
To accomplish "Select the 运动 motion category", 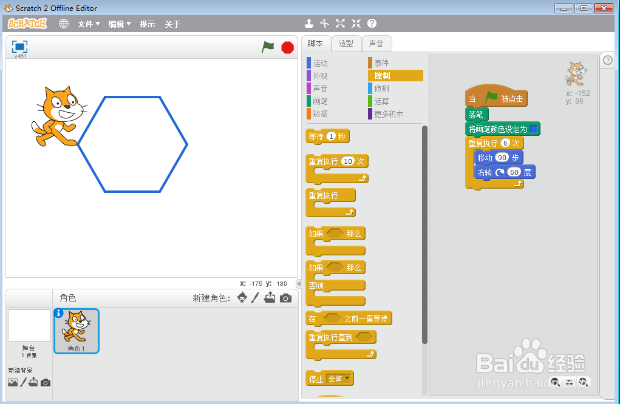I will tap(318, 63).
